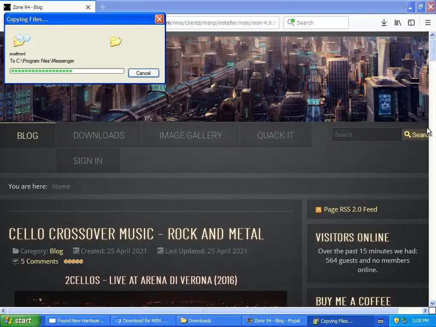The image size is (436, 327).
Task: Click the comments speech bubble icon
Action: click(16, 261)
